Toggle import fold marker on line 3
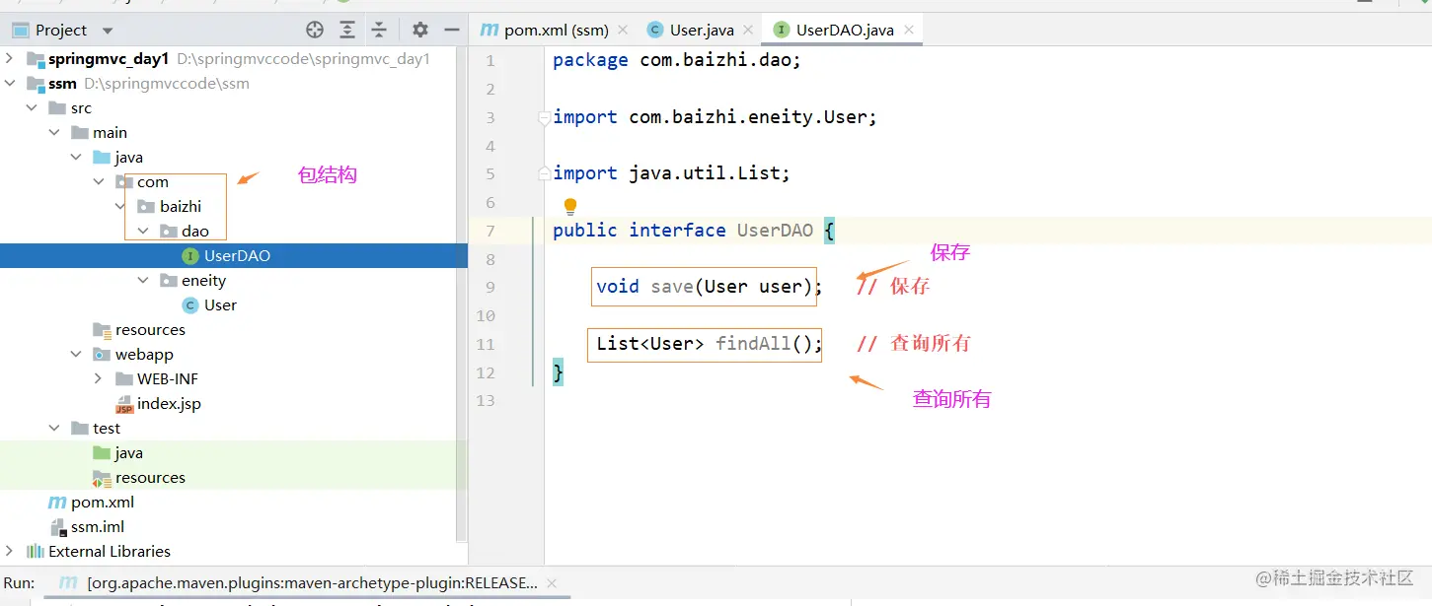The height and width of the screenshot is (606, 1432). (x=544, y=118)
